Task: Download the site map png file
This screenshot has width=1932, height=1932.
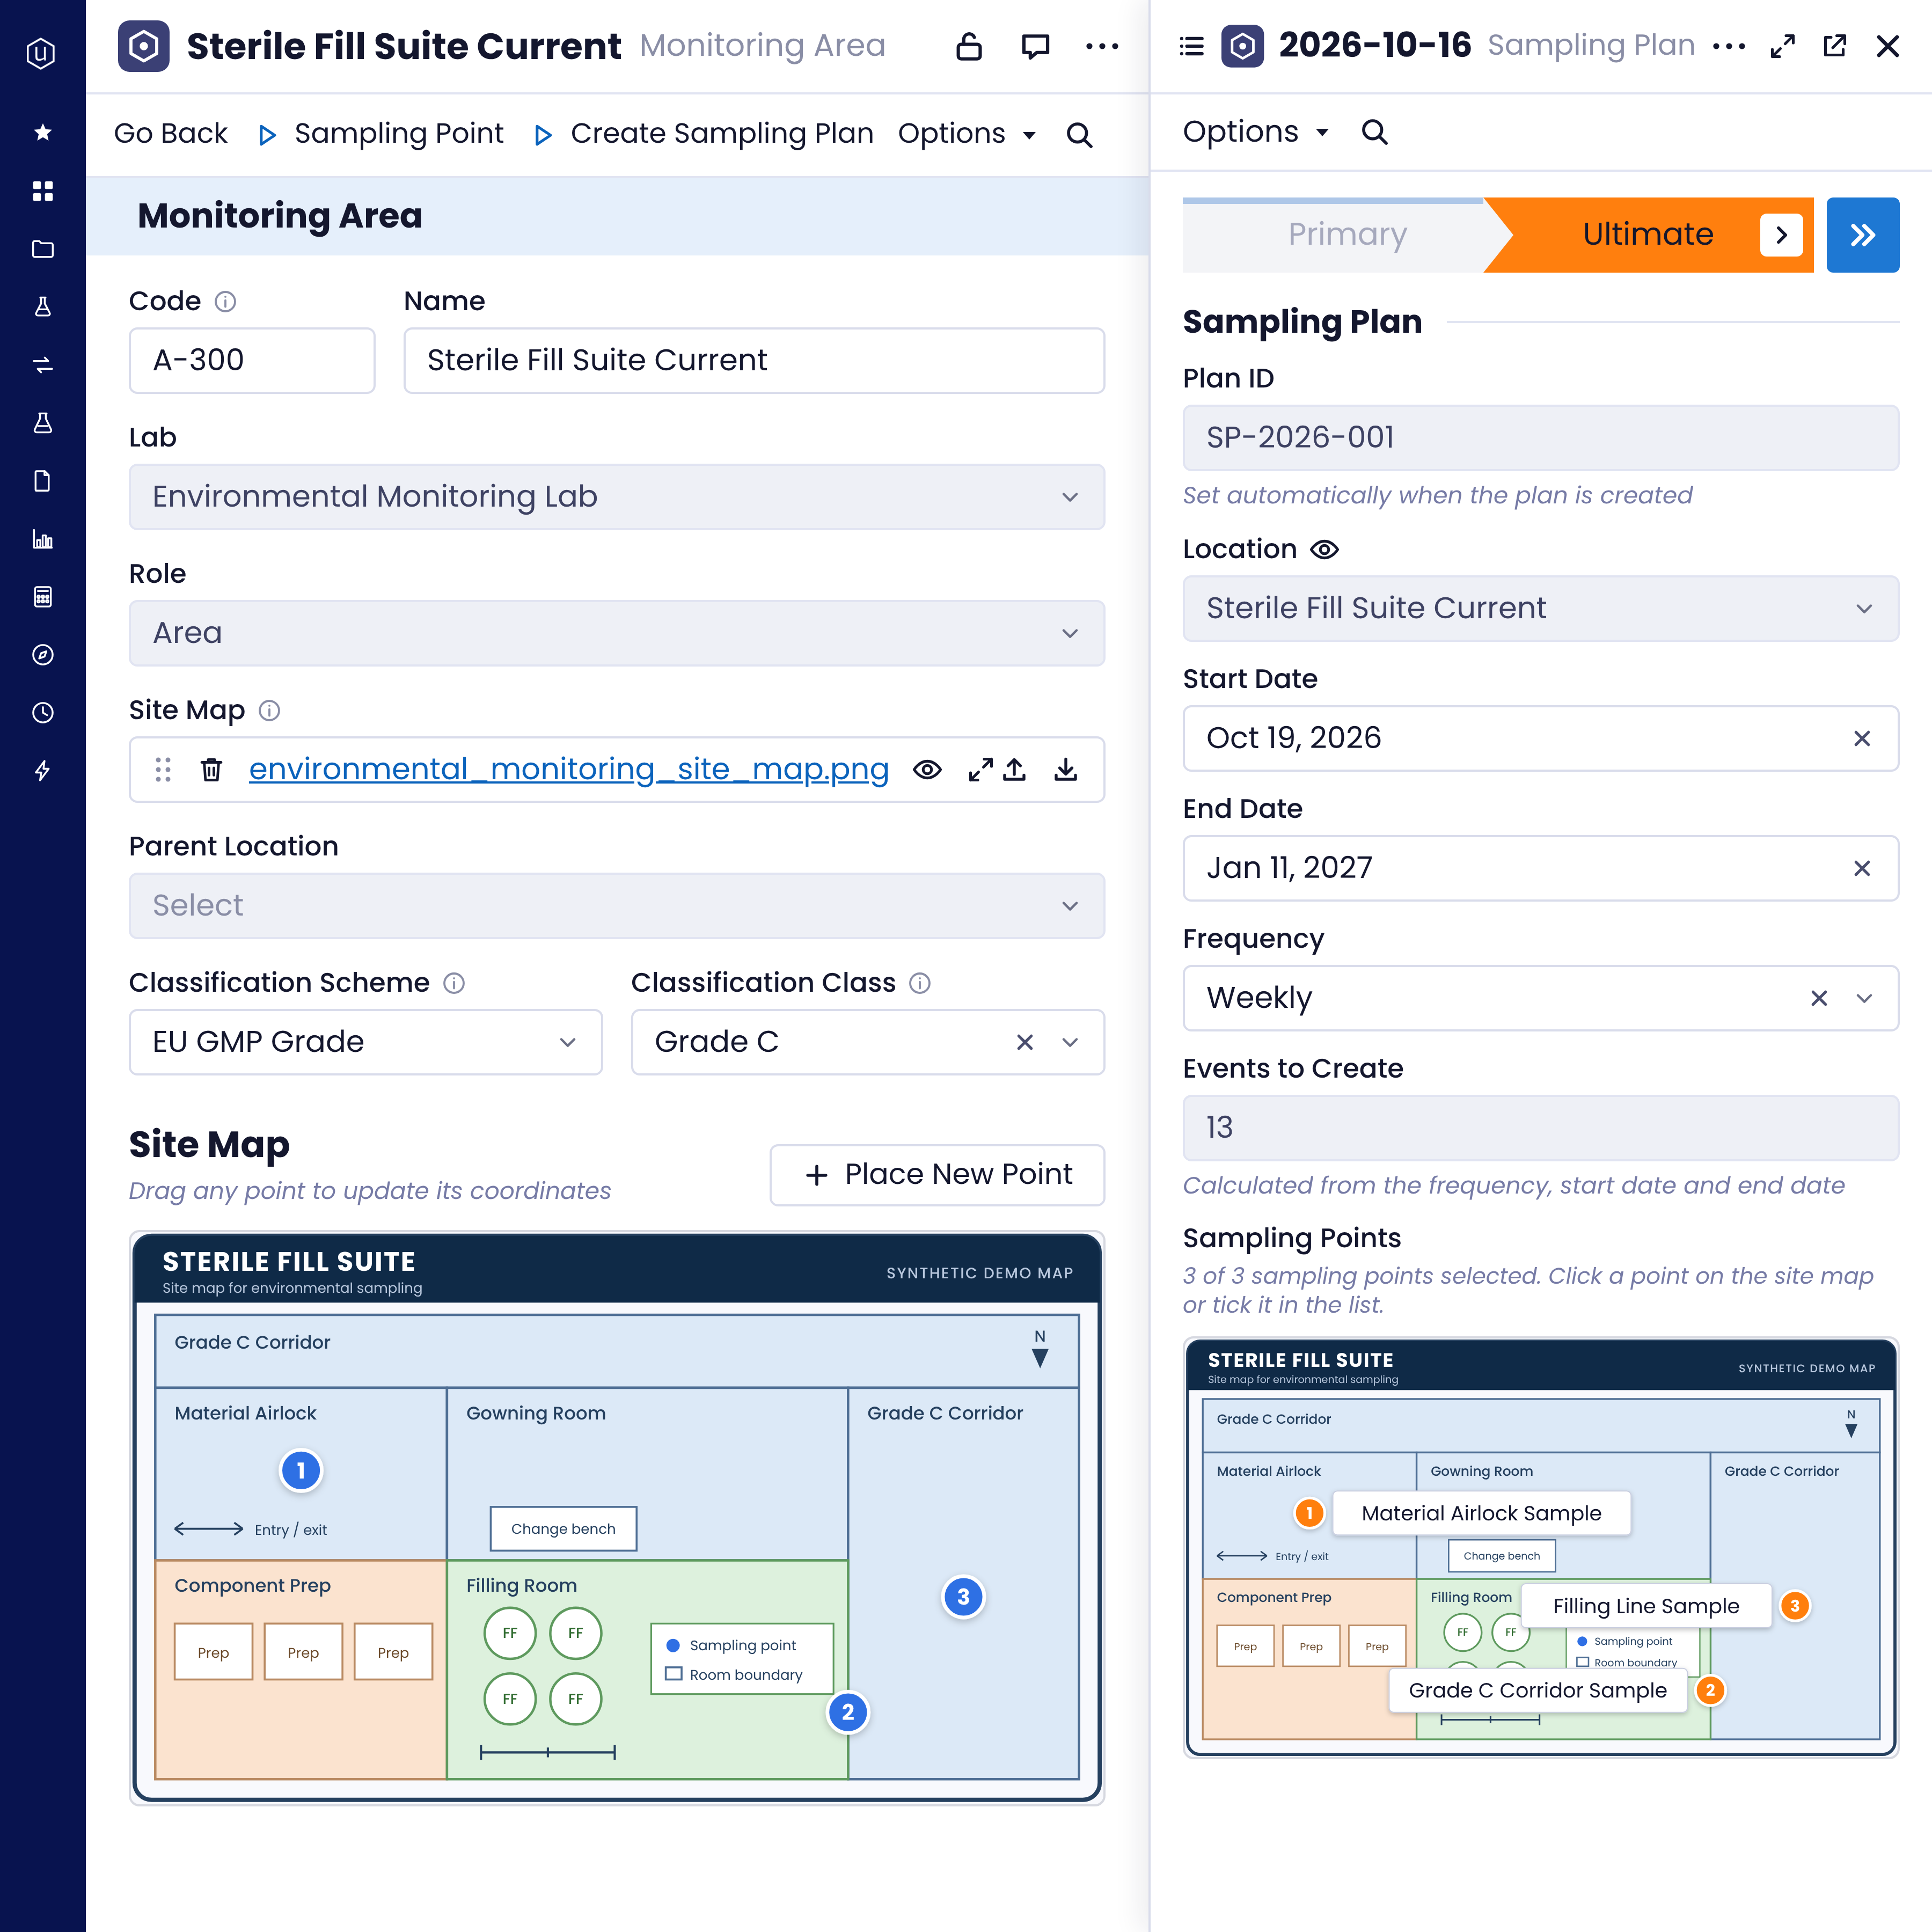Action: [1066, 769]
